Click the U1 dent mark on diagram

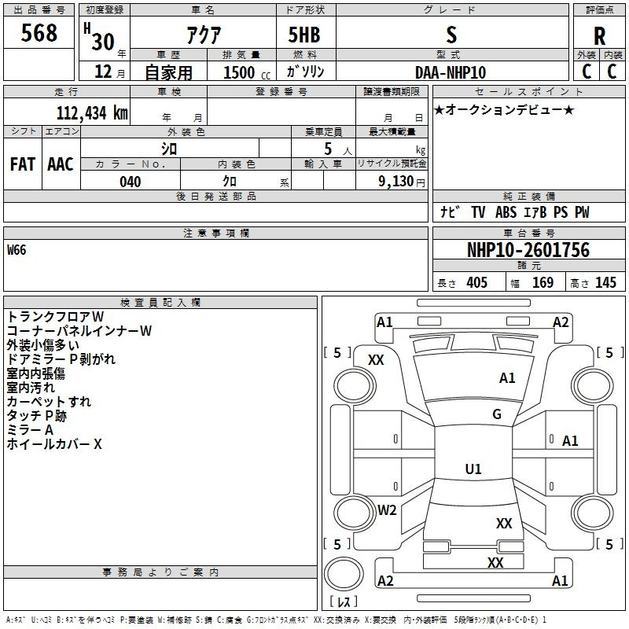click(473, 469)
